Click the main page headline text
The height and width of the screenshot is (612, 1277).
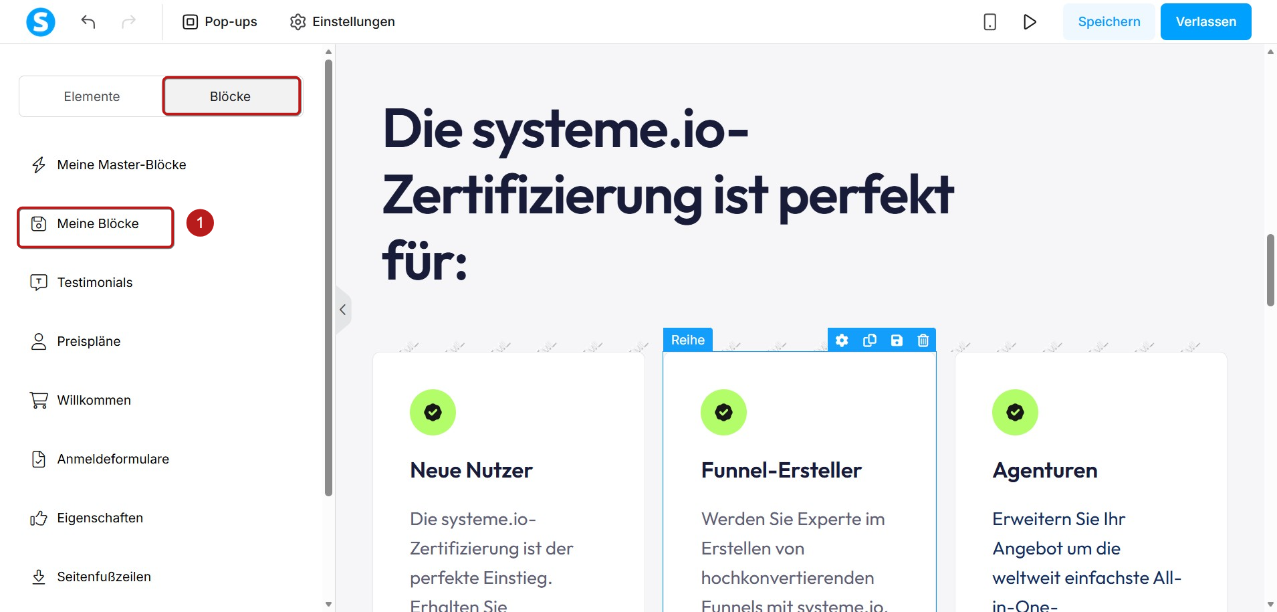(667, 195)
